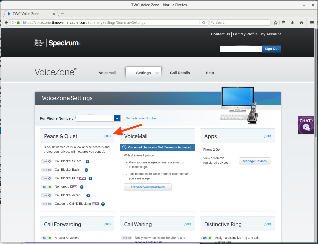This screenshot has height=244, width=318.
Task: Toggle the Distinctive Ring switch
Action: [x=207, y=238]
